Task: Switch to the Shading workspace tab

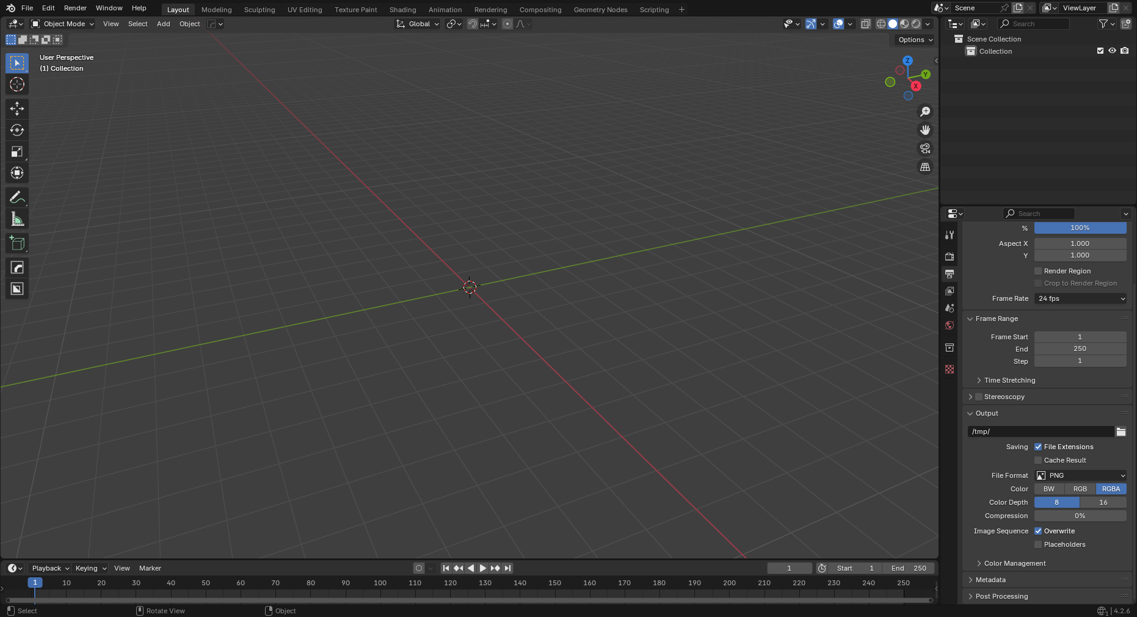Action: (402, 10)
